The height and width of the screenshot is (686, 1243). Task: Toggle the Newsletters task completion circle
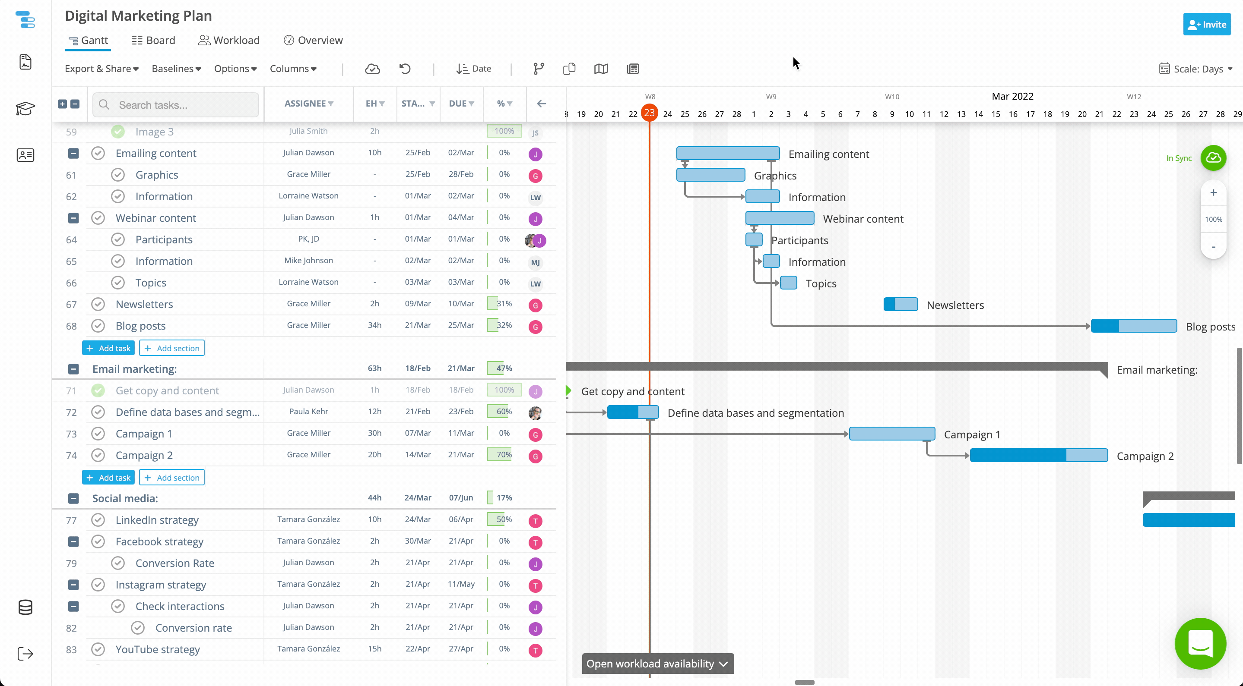[x=98, y=304]
